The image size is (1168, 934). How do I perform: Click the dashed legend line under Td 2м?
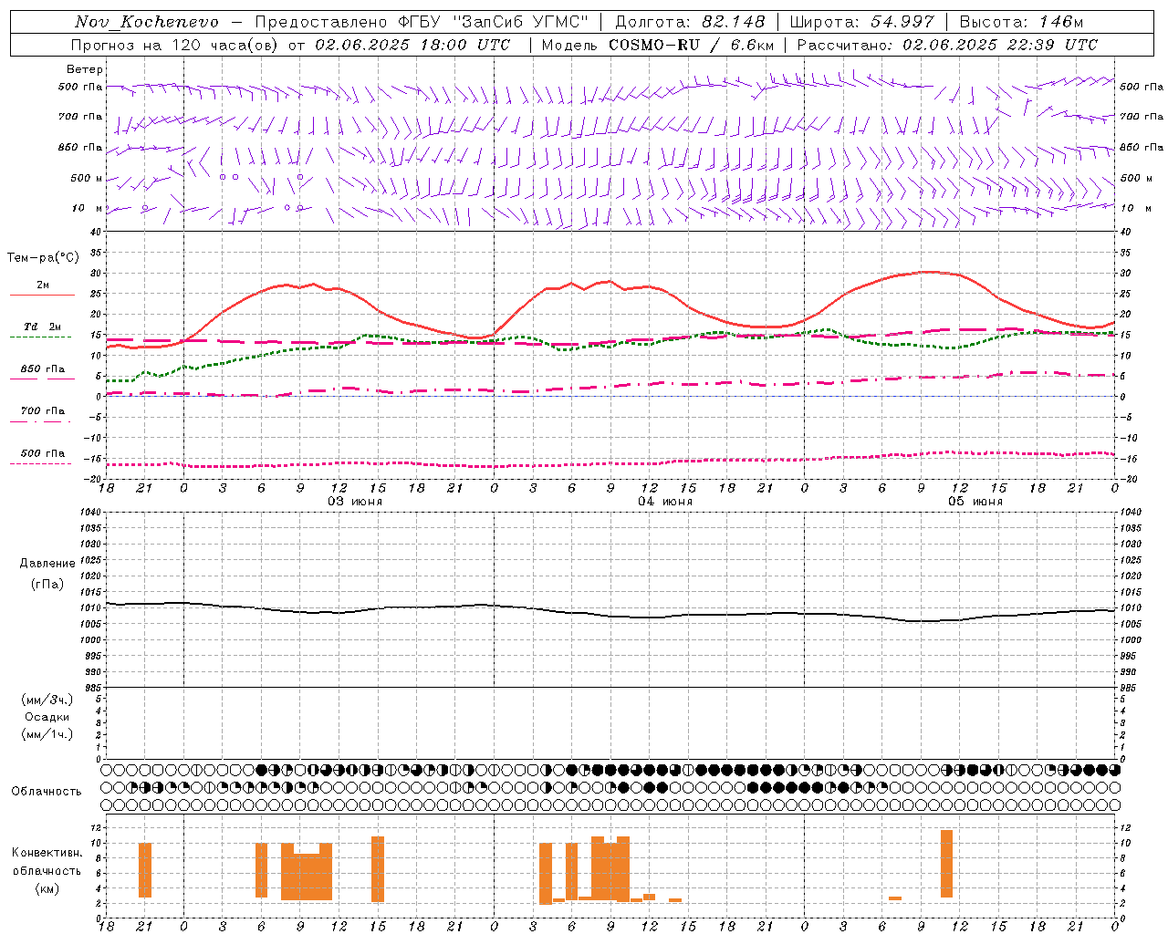[42, 337]
